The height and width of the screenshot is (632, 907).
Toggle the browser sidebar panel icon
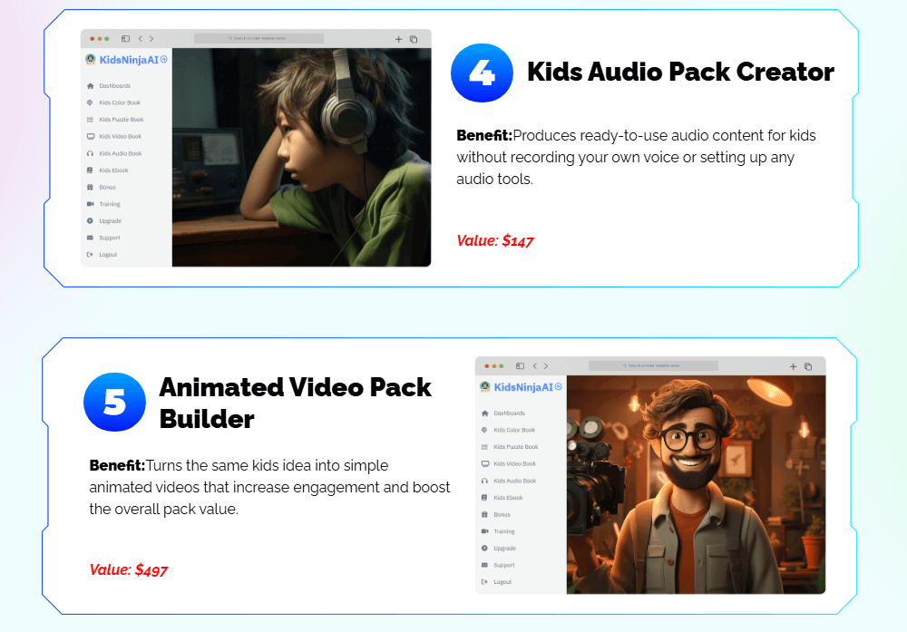pyautogui.click(x=125, y=39)
